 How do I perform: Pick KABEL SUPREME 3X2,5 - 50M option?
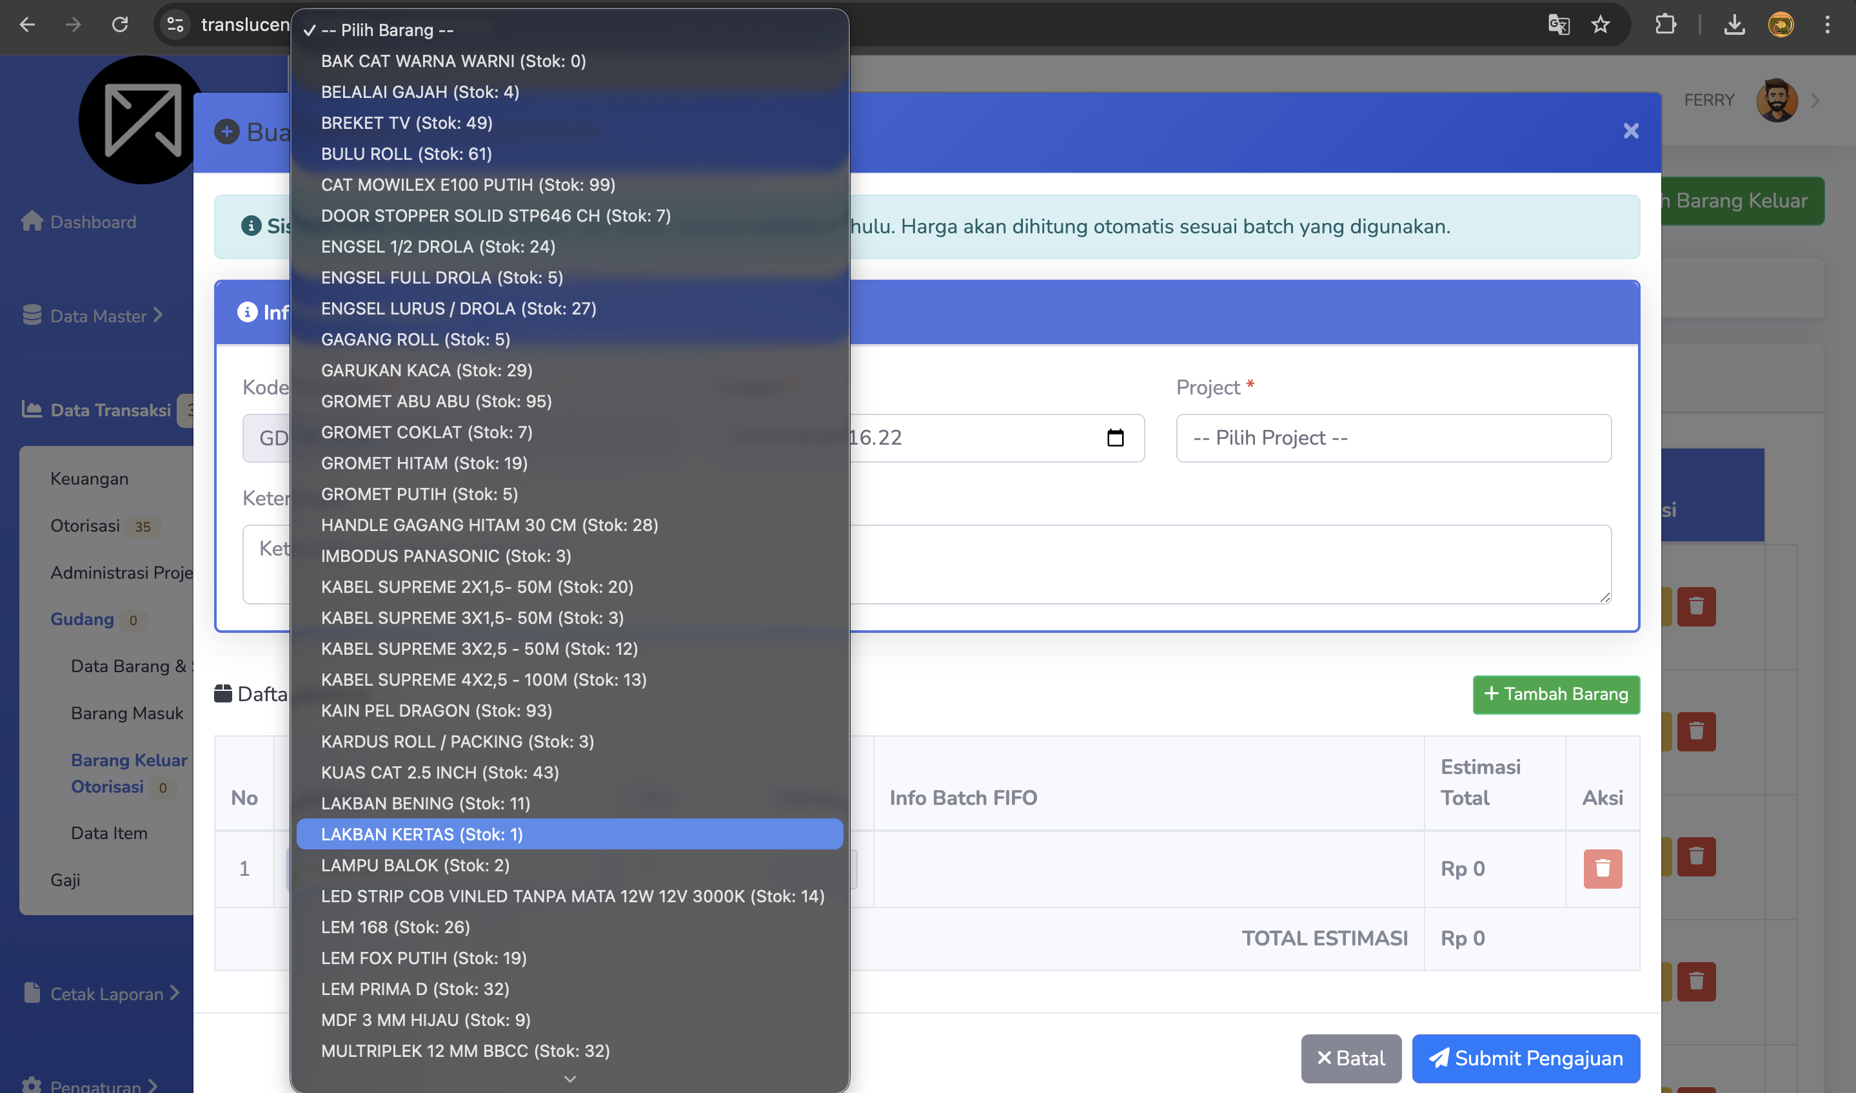[479, 649]
